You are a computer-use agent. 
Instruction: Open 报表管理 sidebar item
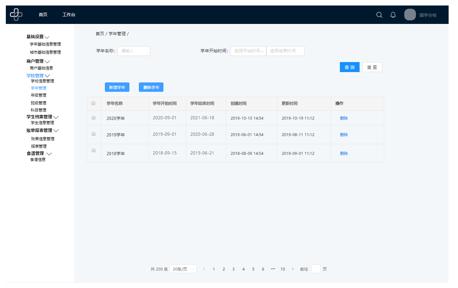[x=39, y=146]
